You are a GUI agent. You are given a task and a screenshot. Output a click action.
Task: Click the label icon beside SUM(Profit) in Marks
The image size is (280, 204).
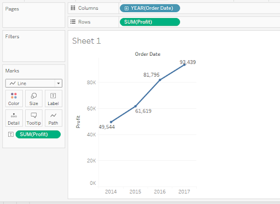click(11, 135)
